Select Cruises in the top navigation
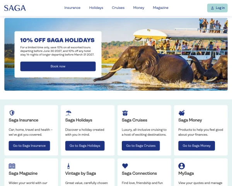Image resolution: width=232 pixels, height=186 pixels. coord(118,8)
